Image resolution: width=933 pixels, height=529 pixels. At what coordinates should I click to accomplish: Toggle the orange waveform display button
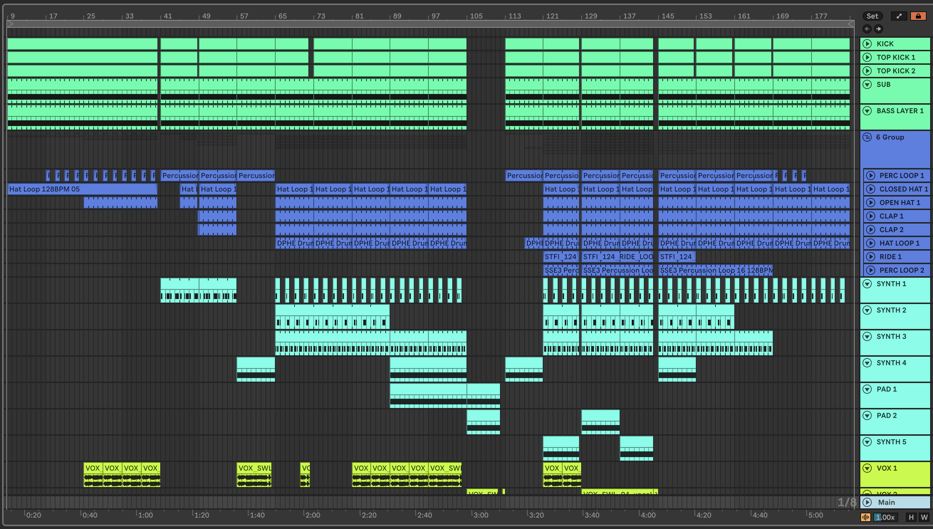click(x=865, y=517)
